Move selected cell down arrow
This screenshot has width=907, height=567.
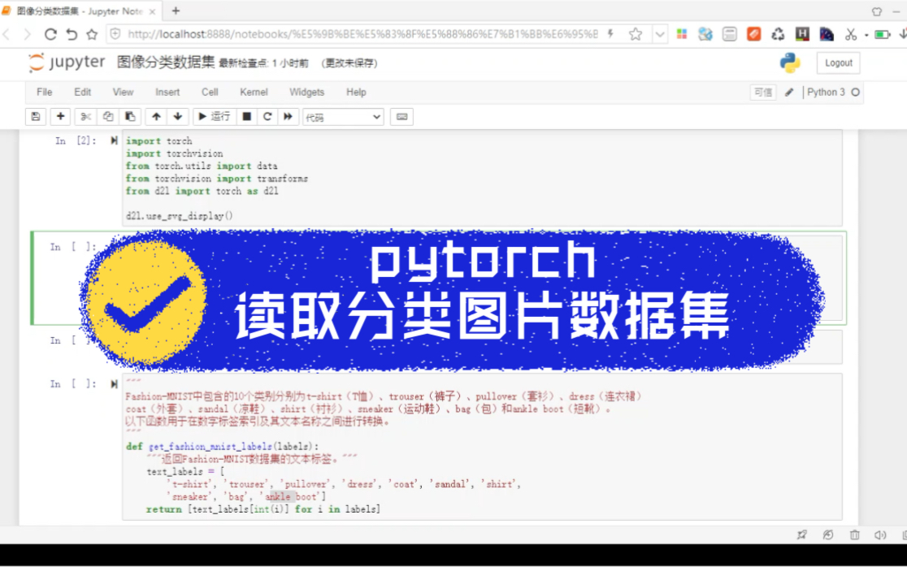pos(178,117)
